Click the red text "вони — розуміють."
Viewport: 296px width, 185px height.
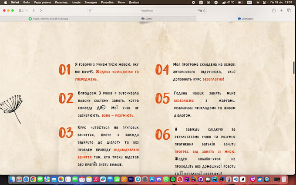coord(118,115)
